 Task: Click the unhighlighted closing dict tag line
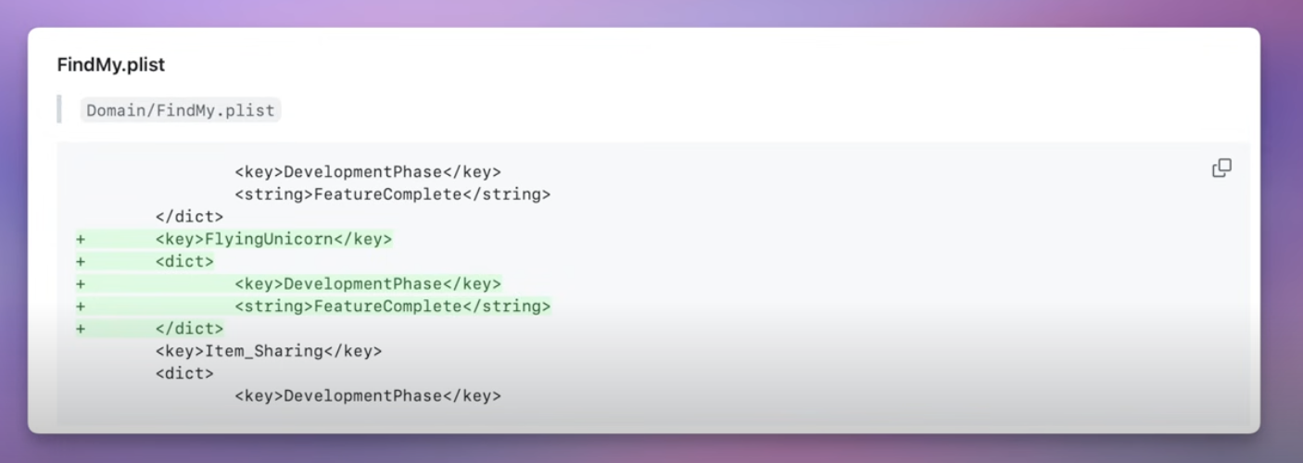[189, 217]
